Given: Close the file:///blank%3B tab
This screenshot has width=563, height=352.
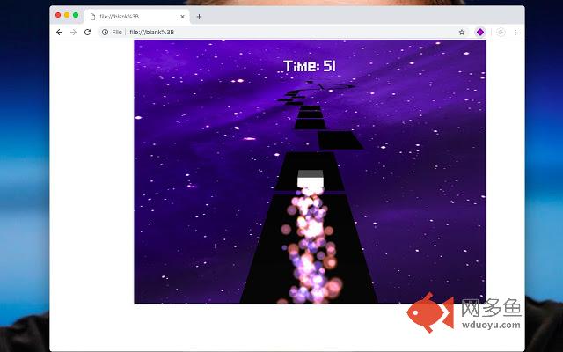Looking at the screenshot, I should (x=182, y=17).
